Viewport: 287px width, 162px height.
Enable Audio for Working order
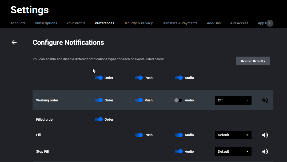(x=178, y=100)
